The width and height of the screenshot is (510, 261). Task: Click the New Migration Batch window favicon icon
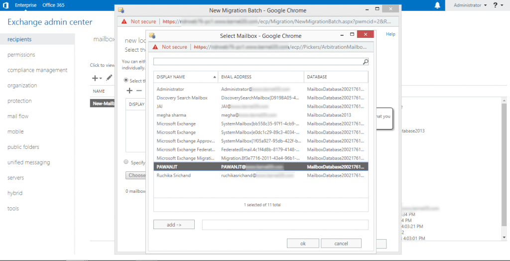pyautogui.click(x=122, y=10)
